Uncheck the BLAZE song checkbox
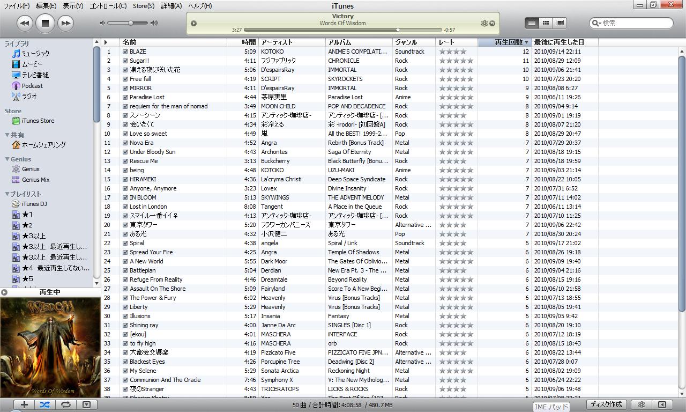Viewport: 686px width, 412px height. (125, 52)
